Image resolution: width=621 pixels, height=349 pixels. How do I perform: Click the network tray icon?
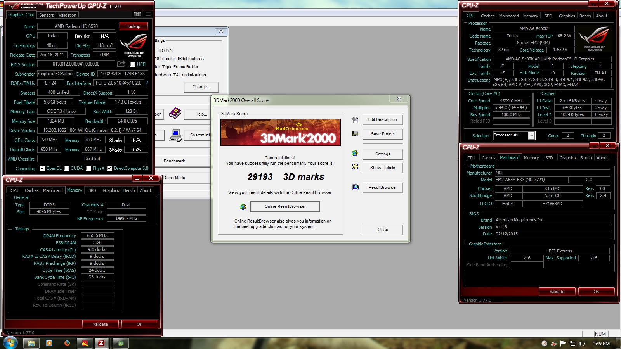click(x=572, y=344)
